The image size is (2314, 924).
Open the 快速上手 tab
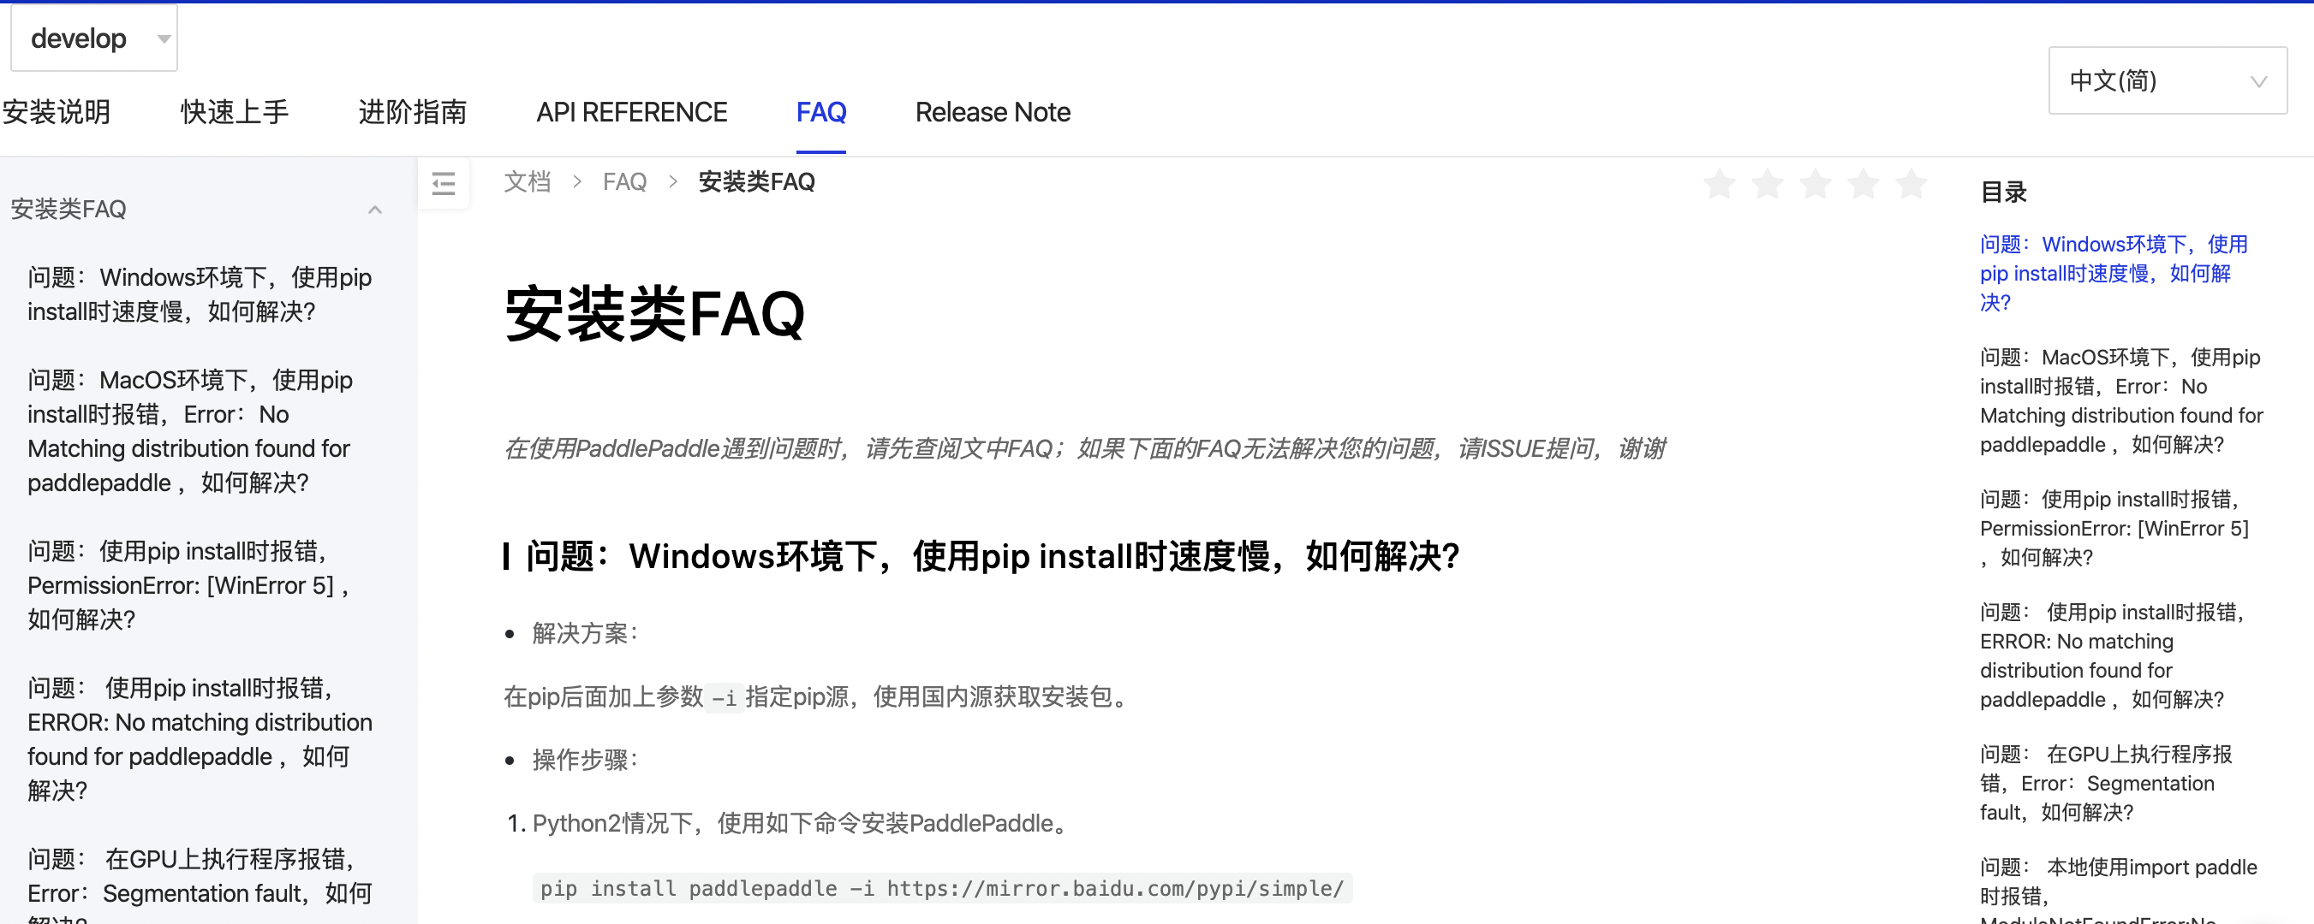235,112
